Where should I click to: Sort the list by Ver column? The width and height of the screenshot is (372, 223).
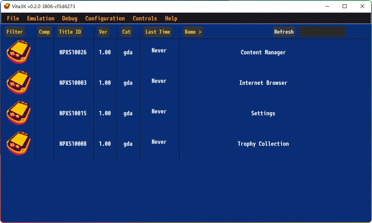pos(103,32)
